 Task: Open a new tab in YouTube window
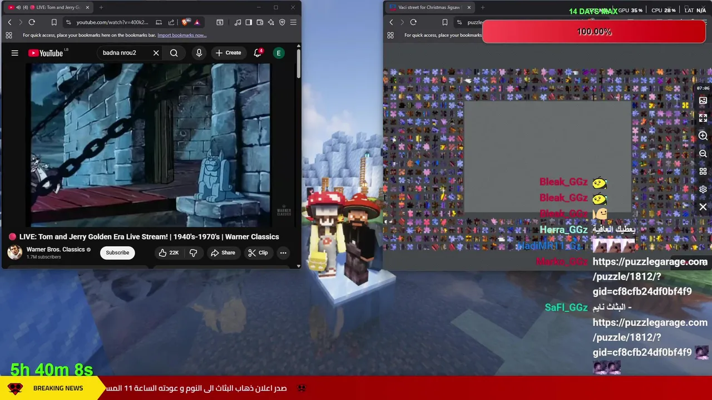102,7
